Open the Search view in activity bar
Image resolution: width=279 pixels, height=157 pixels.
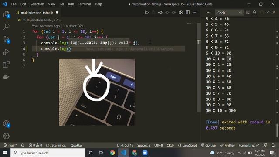click(7, 27)
